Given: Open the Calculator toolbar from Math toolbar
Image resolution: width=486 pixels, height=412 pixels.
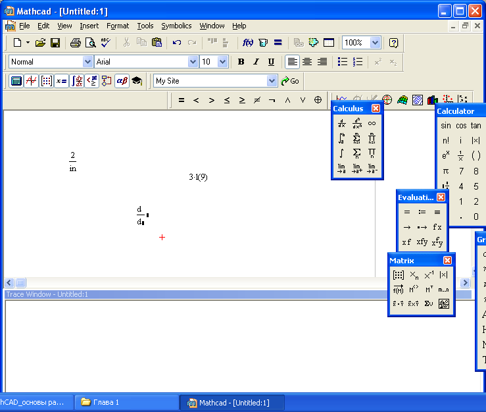Looking at the screenshot, I should click(16, 81).
